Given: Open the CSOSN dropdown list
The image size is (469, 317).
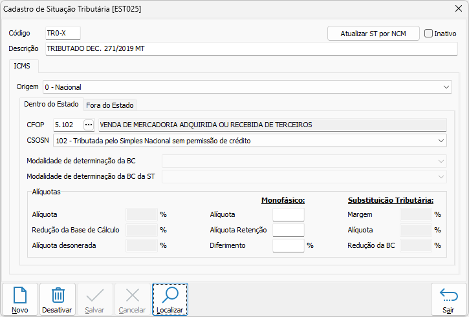Looking at the screenshot, I should (441, 140).
